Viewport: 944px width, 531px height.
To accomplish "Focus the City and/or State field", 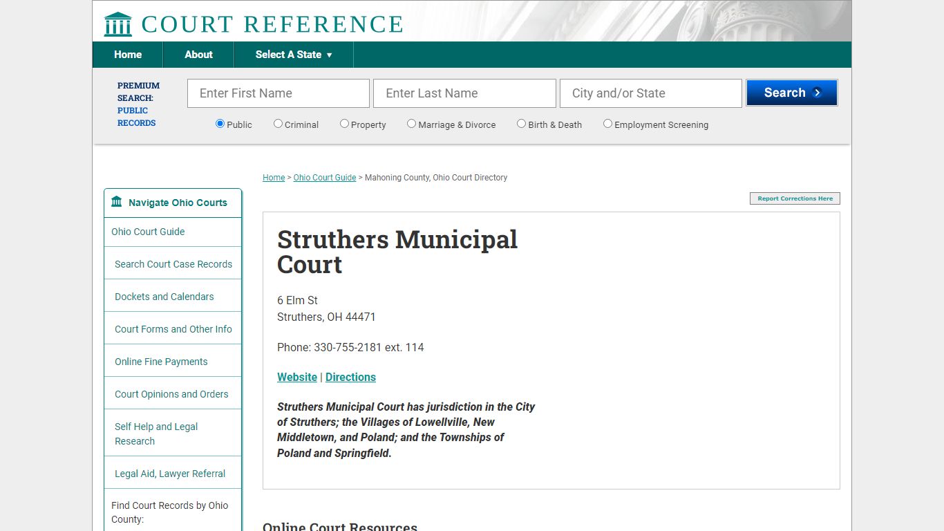I will 651,93.
